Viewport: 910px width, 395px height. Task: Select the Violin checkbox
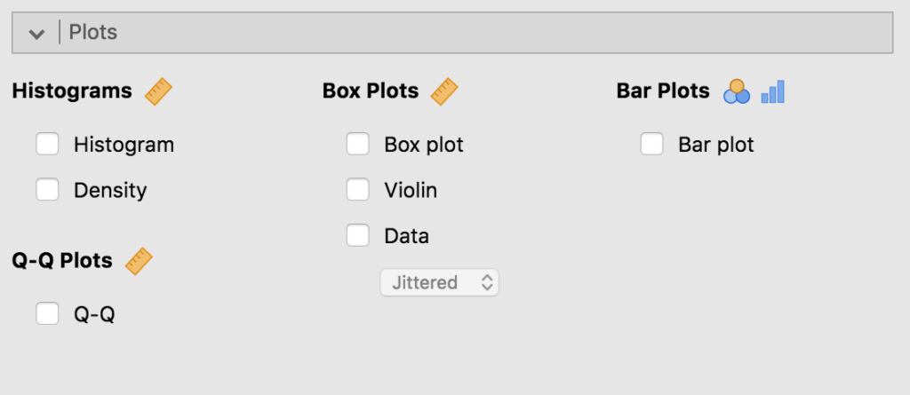357,190
